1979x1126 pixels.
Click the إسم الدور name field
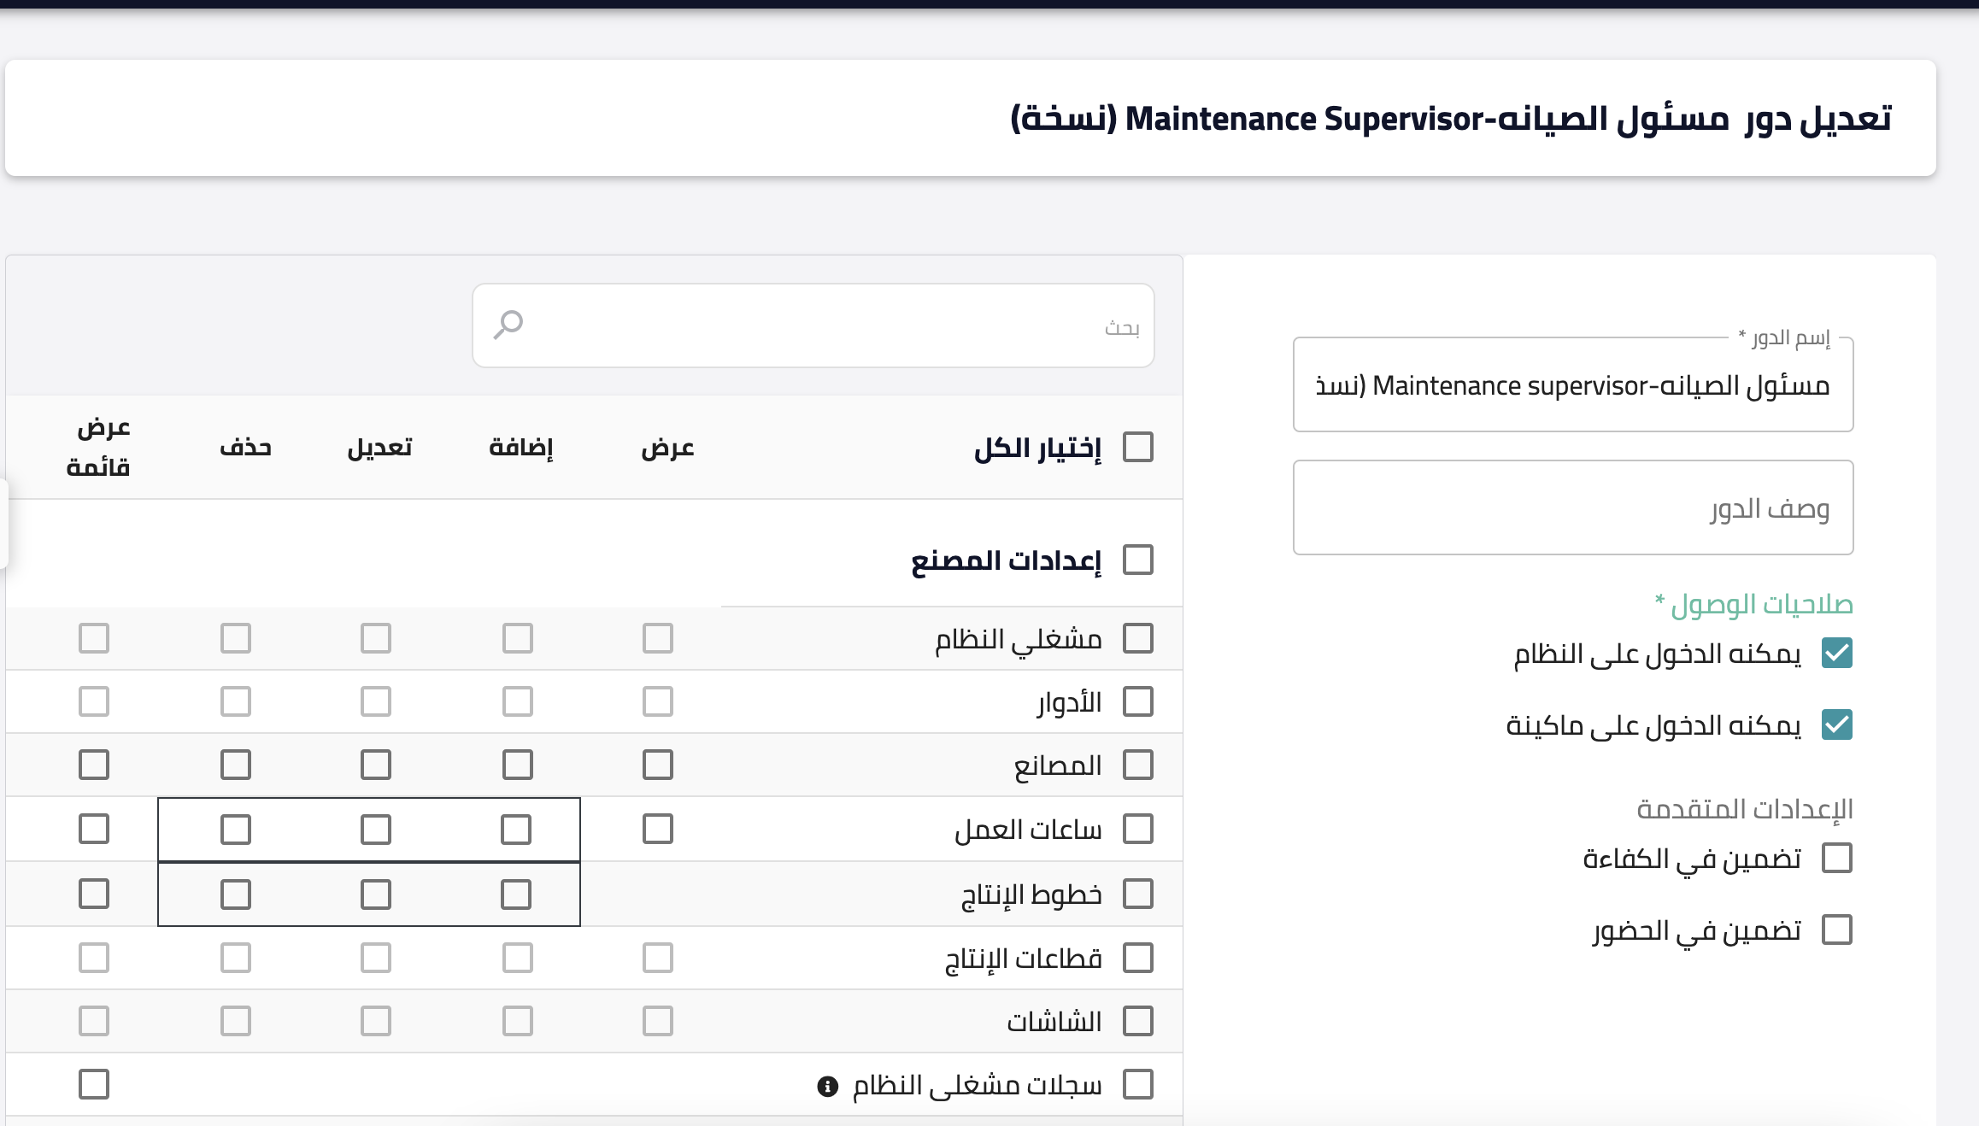[1572, 385]
